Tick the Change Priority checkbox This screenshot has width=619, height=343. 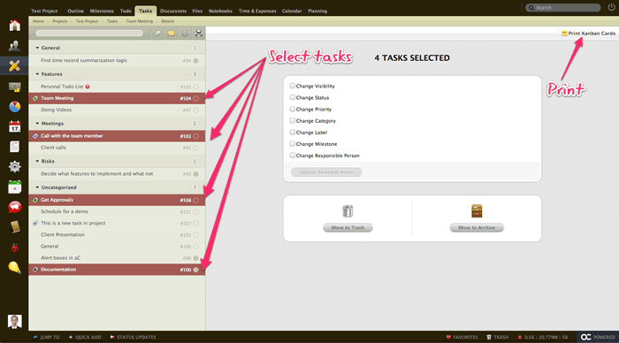click(293, 109)
